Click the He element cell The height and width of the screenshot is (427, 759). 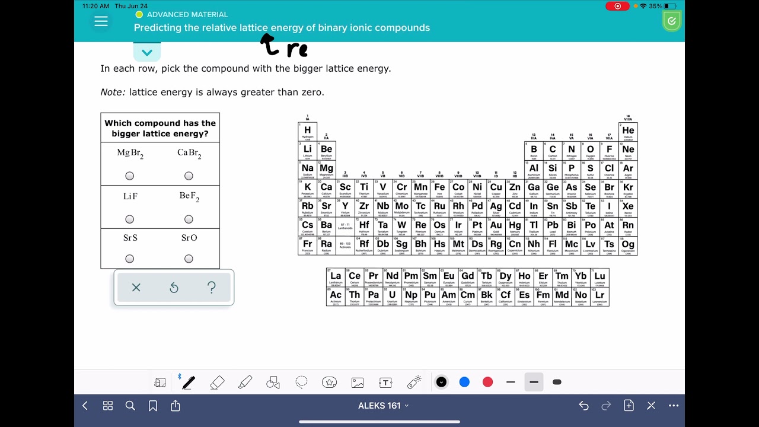coord(628,132)
